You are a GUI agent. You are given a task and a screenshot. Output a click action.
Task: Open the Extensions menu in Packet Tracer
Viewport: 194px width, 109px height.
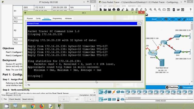click(132, 6)
